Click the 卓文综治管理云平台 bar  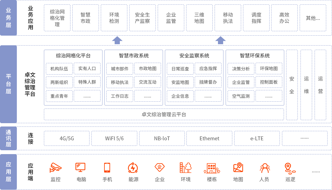164,114
